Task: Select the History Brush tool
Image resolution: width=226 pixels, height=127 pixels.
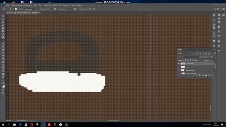Action: point(3,47)
